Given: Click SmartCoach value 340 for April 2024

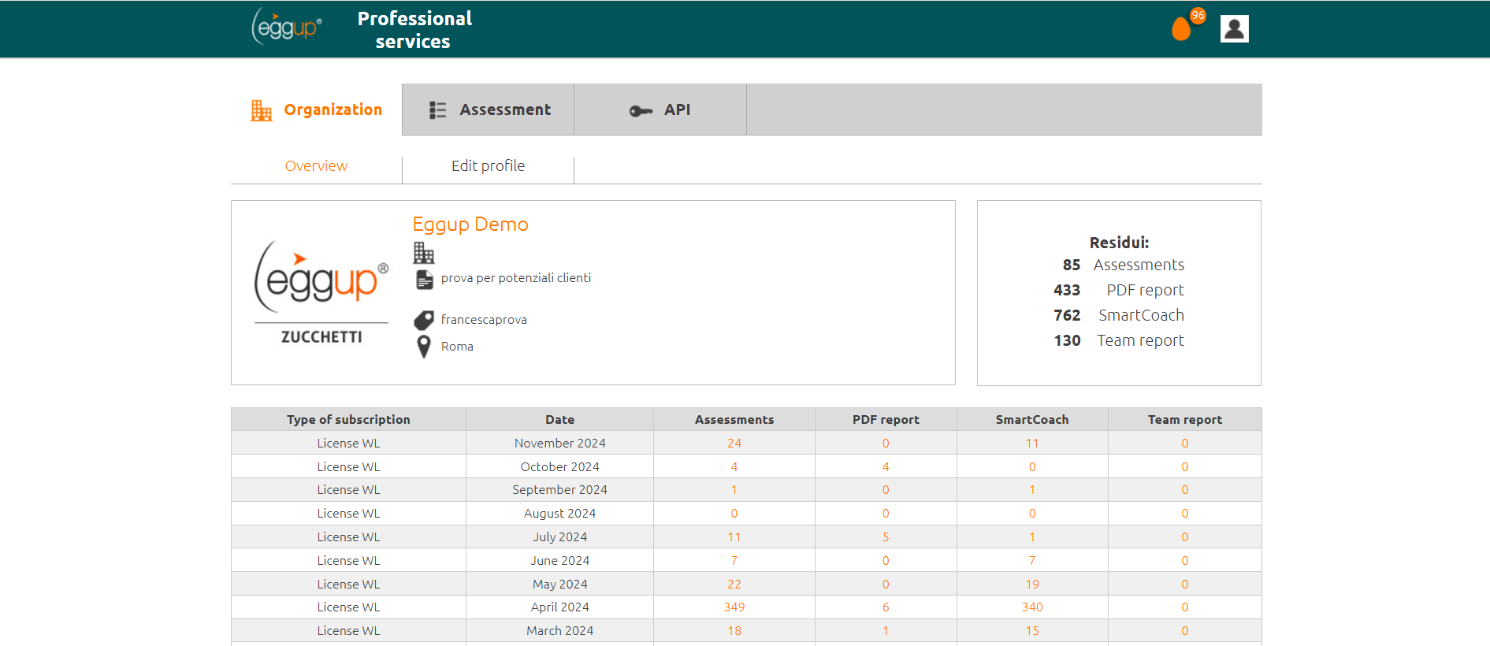Looking at the screenshot, I should [1032, 607].
